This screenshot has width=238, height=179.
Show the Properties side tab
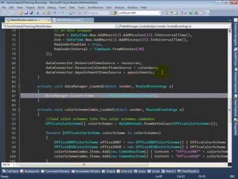point(236,127)
